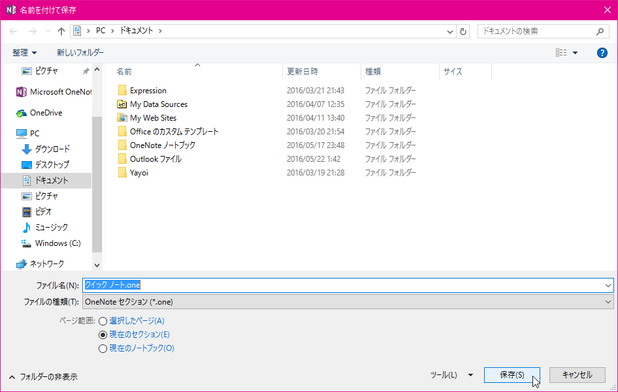Open recent locations dropdown arrow

48,31
